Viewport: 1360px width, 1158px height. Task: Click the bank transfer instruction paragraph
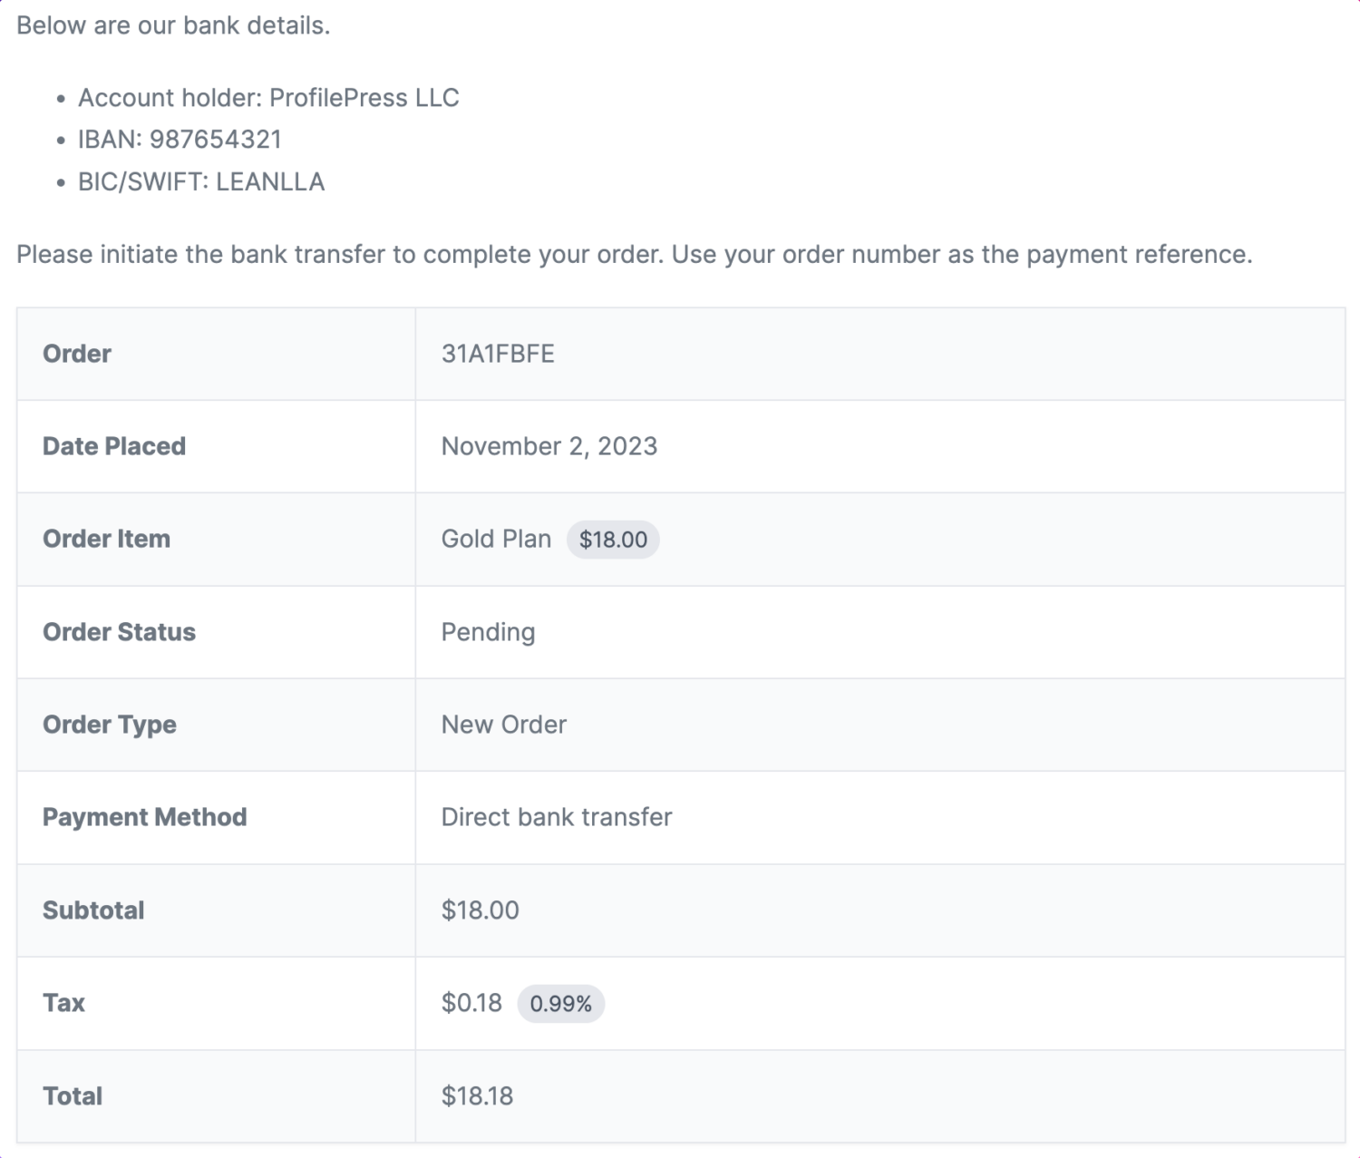pos(635,255)
